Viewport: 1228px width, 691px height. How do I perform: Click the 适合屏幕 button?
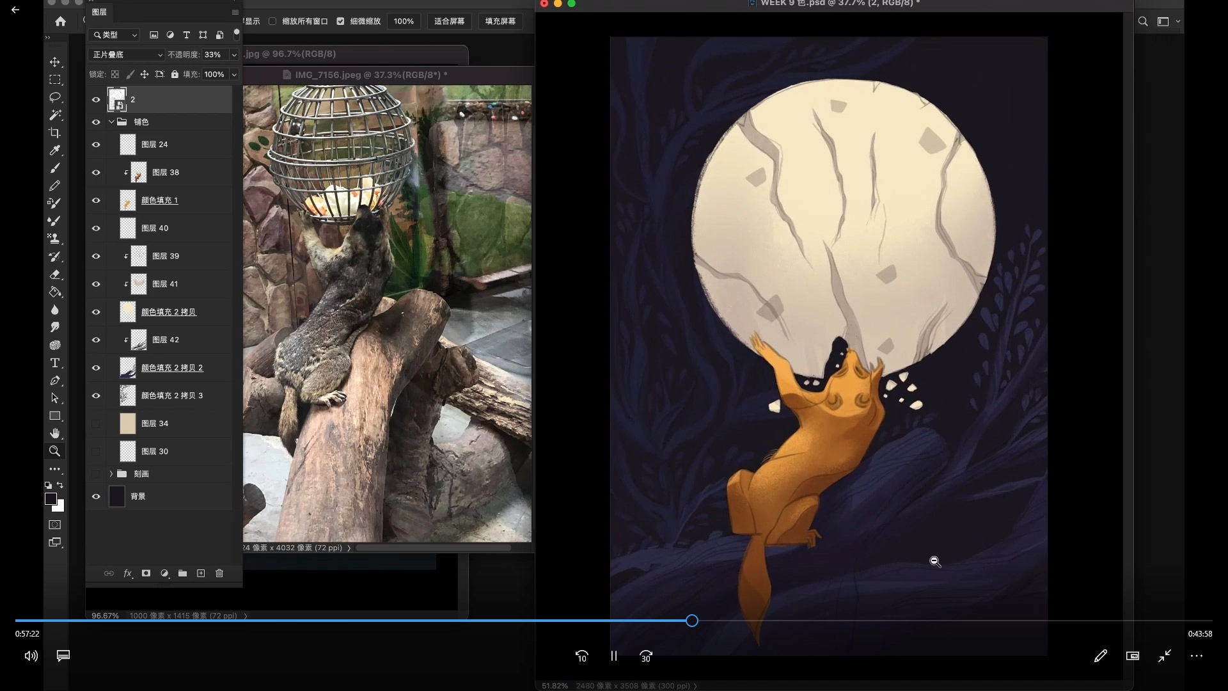[x=449, y=21]
